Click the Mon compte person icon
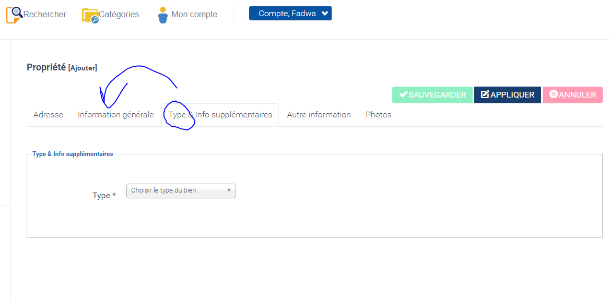609x301 pixels. pos(163,15)
